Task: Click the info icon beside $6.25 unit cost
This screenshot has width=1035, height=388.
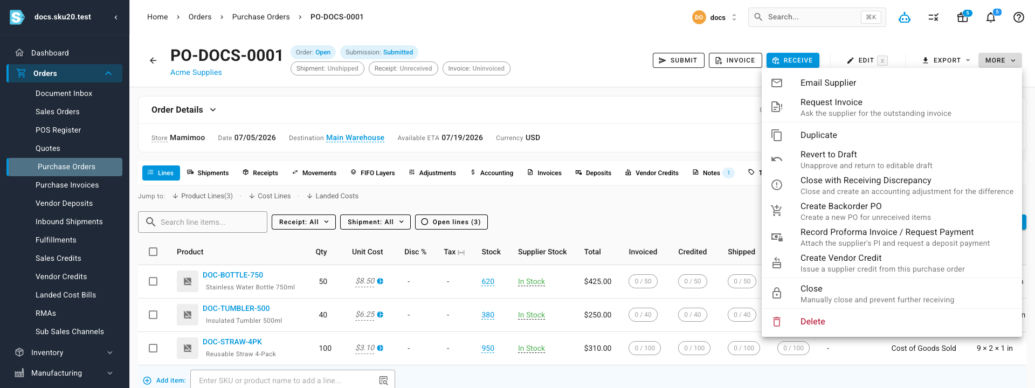Action: [380, 315]
